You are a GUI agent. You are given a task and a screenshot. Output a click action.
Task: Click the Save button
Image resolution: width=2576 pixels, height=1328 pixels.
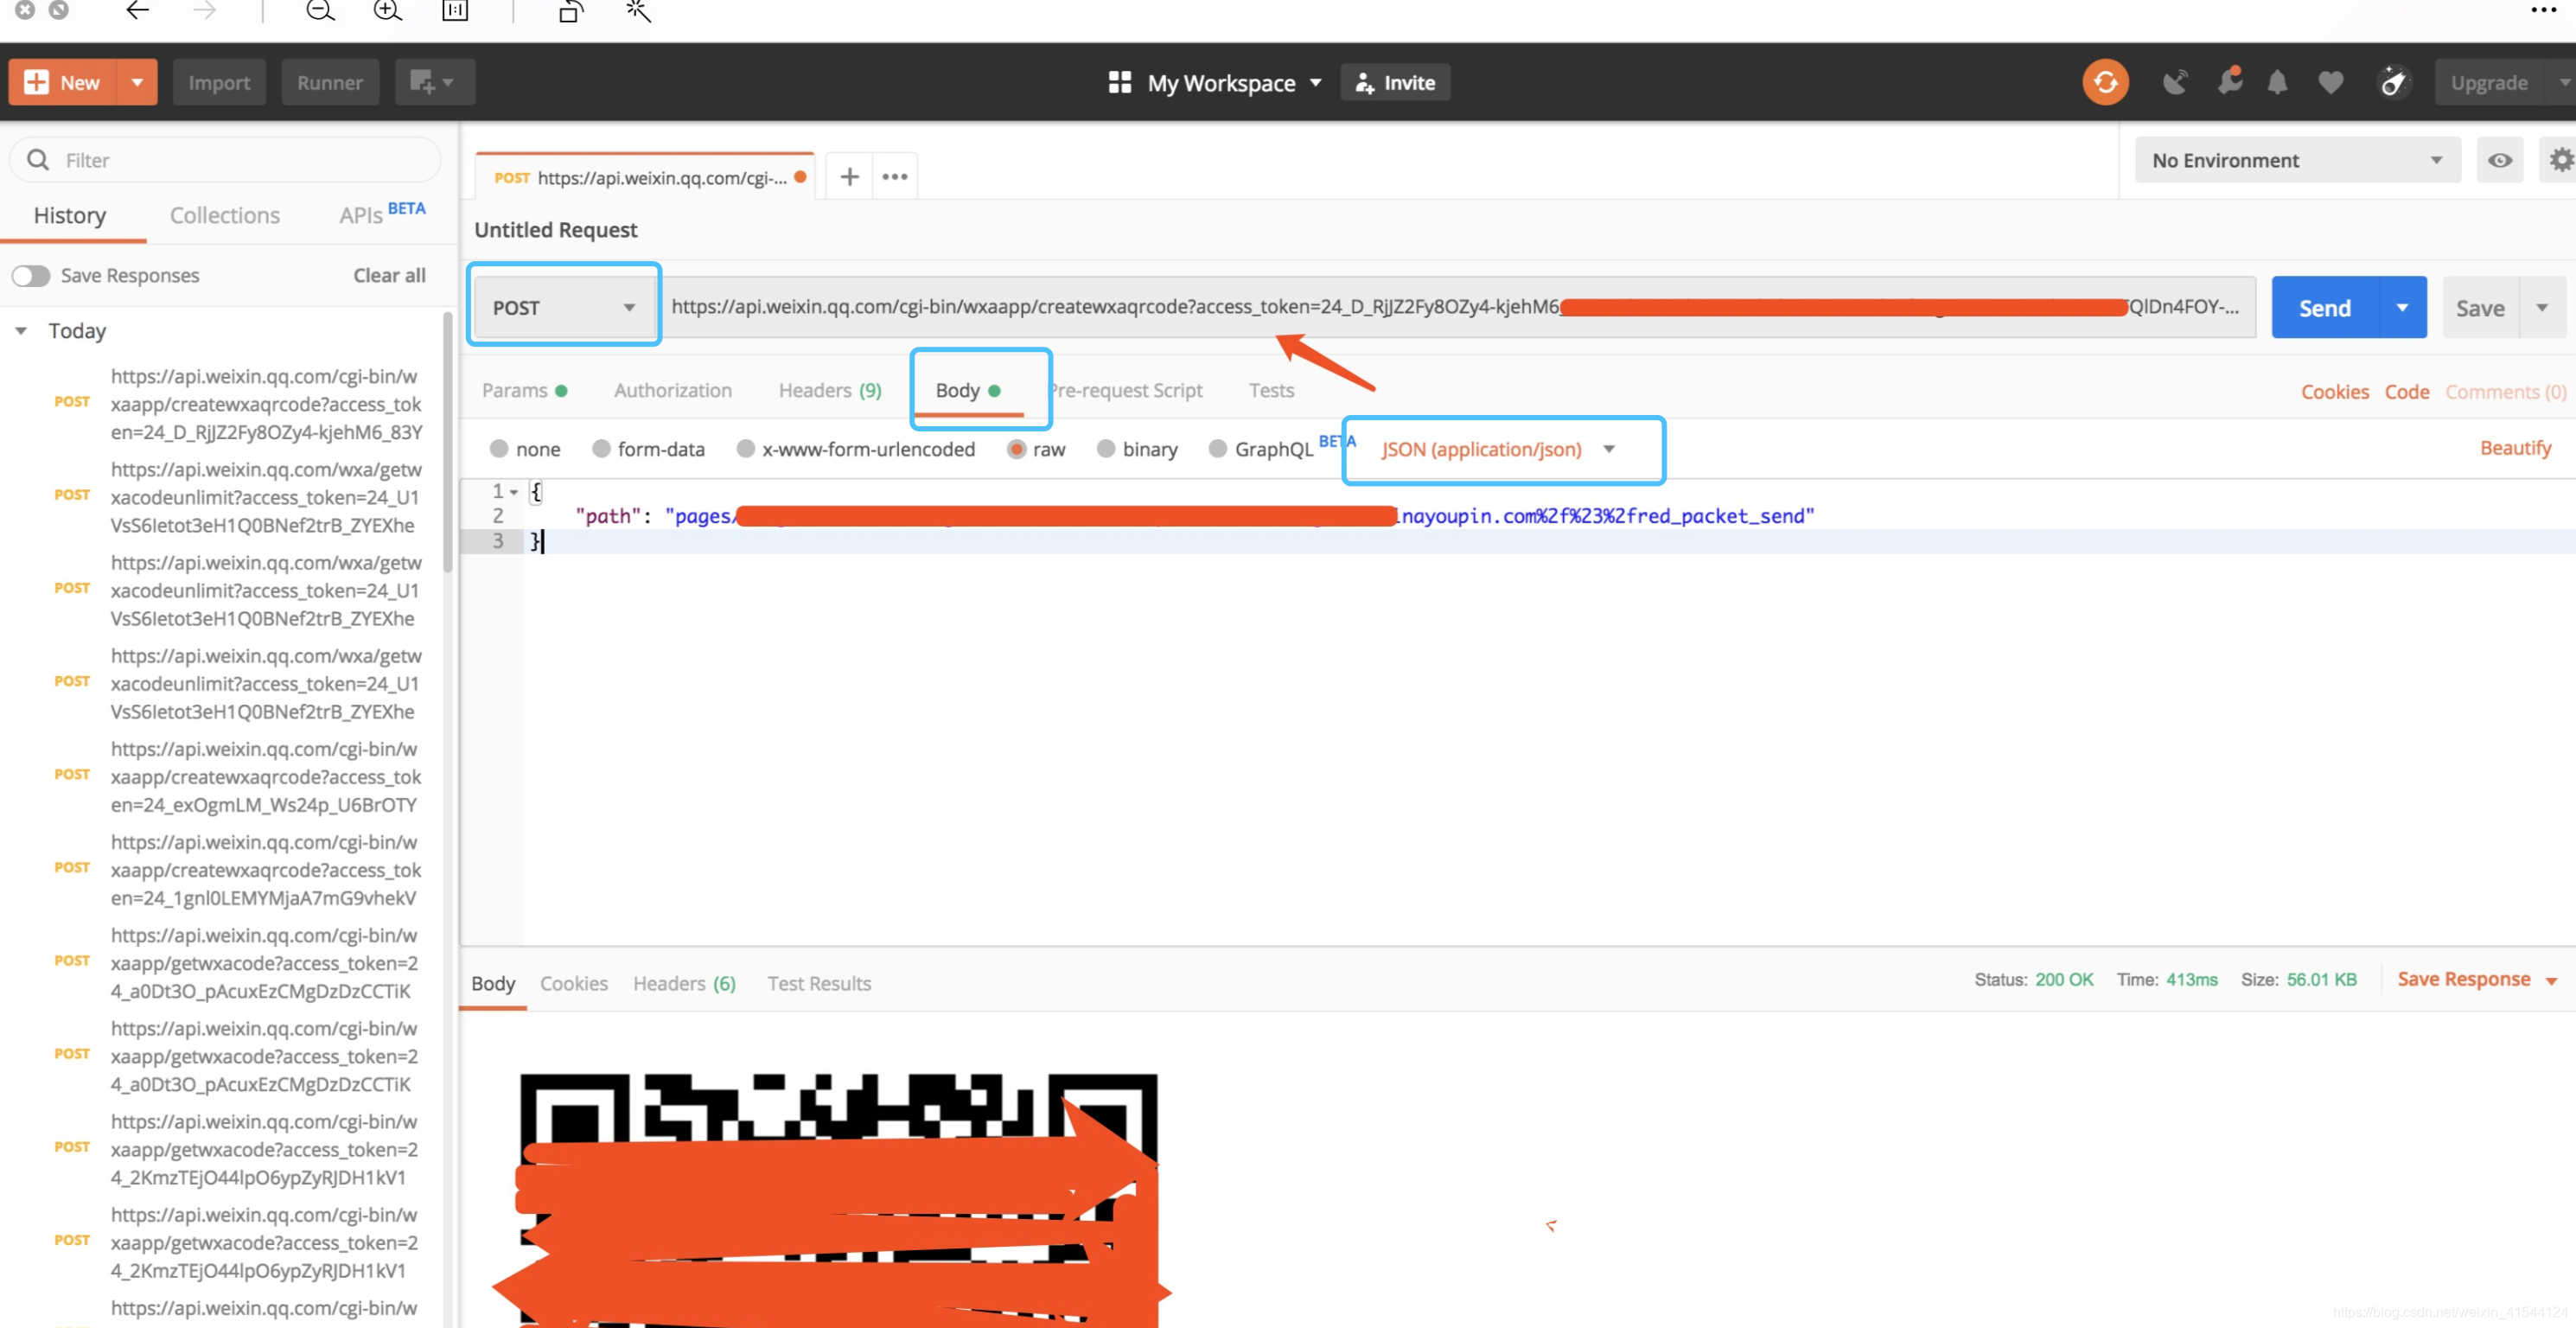(x=2481, y=307)
